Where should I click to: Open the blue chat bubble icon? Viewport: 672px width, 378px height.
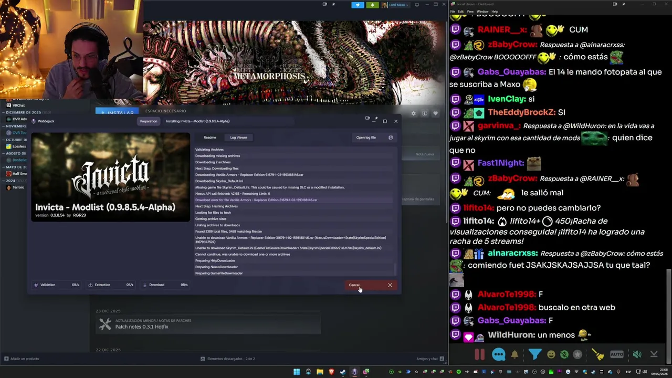[498, 354]
